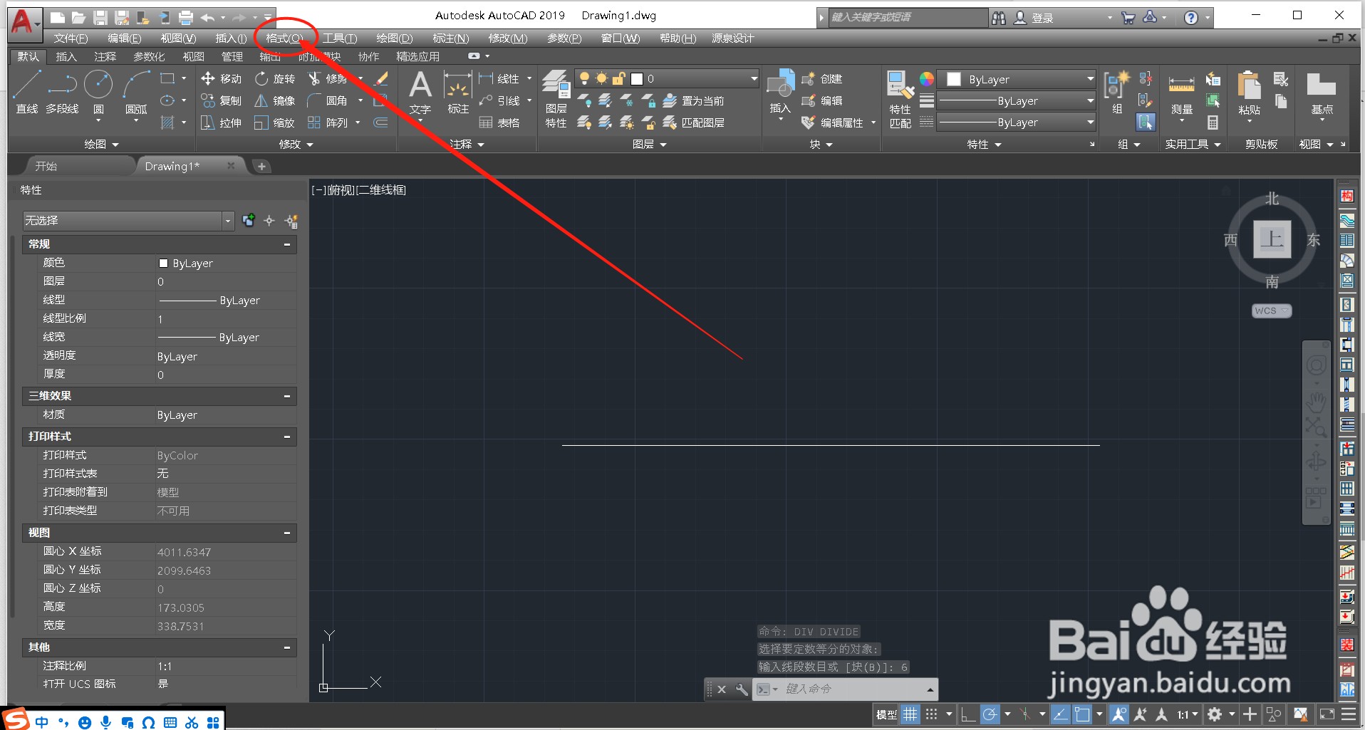Screen dimensions: 1365x730
Task: Click the WCS coordinate system button
Action: [1271, 311]
